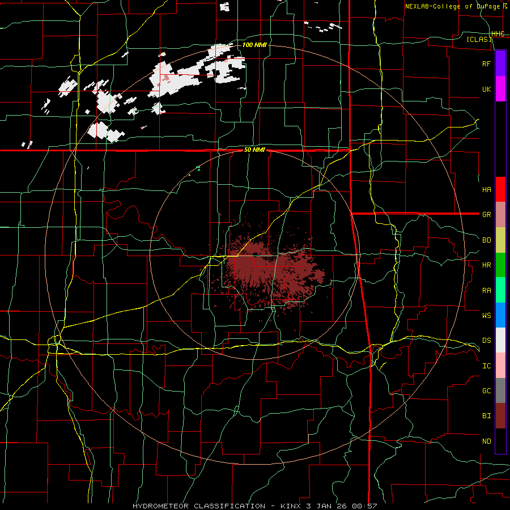
Task: Click the UK legend label
Action: pos(486,89)
